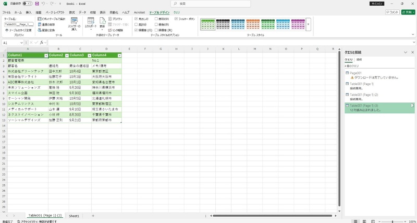This screenshot has width=417, height=223.
Task: Switch to Connections tab in pane
Action: point(359,60)
